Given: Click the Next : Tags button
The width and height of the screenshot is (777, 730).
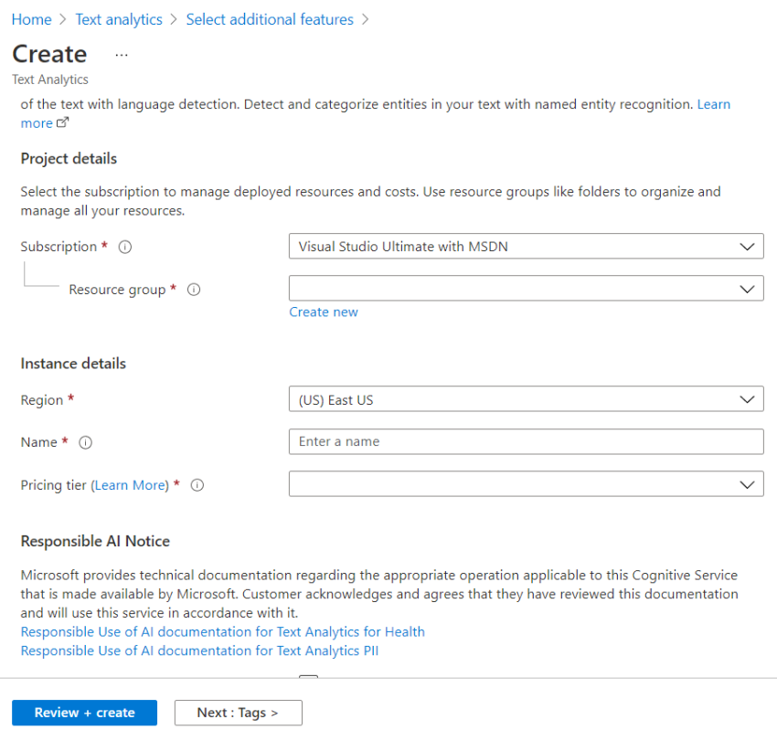Looking at the screenshot, I should 238,713.
